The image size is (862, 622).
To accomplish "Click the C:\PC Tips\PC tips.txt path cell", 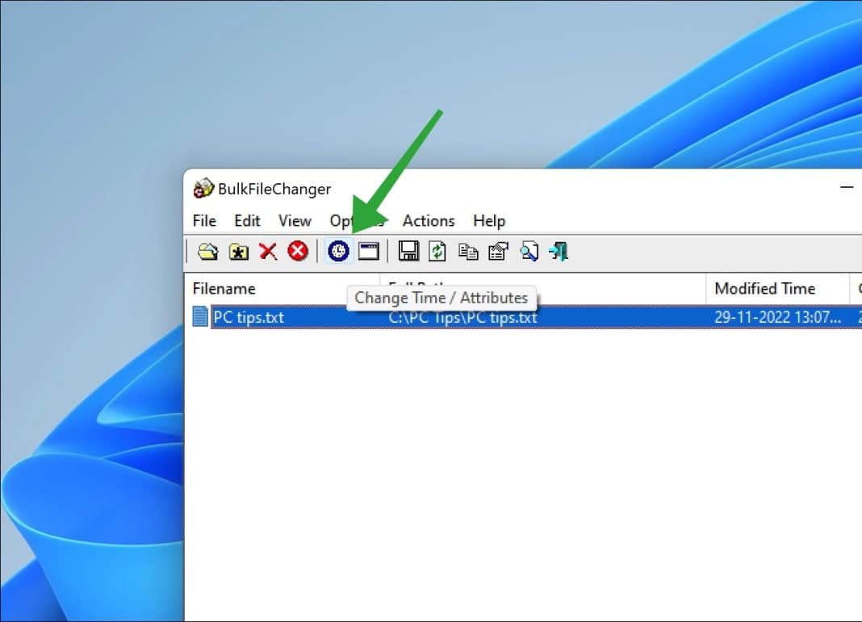I will pyautogui.click(x=462, y=318).
